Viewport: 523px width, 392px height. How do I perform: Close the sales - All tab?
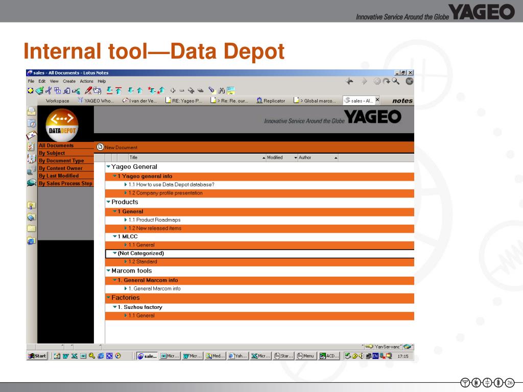click(x=377, y=100)
